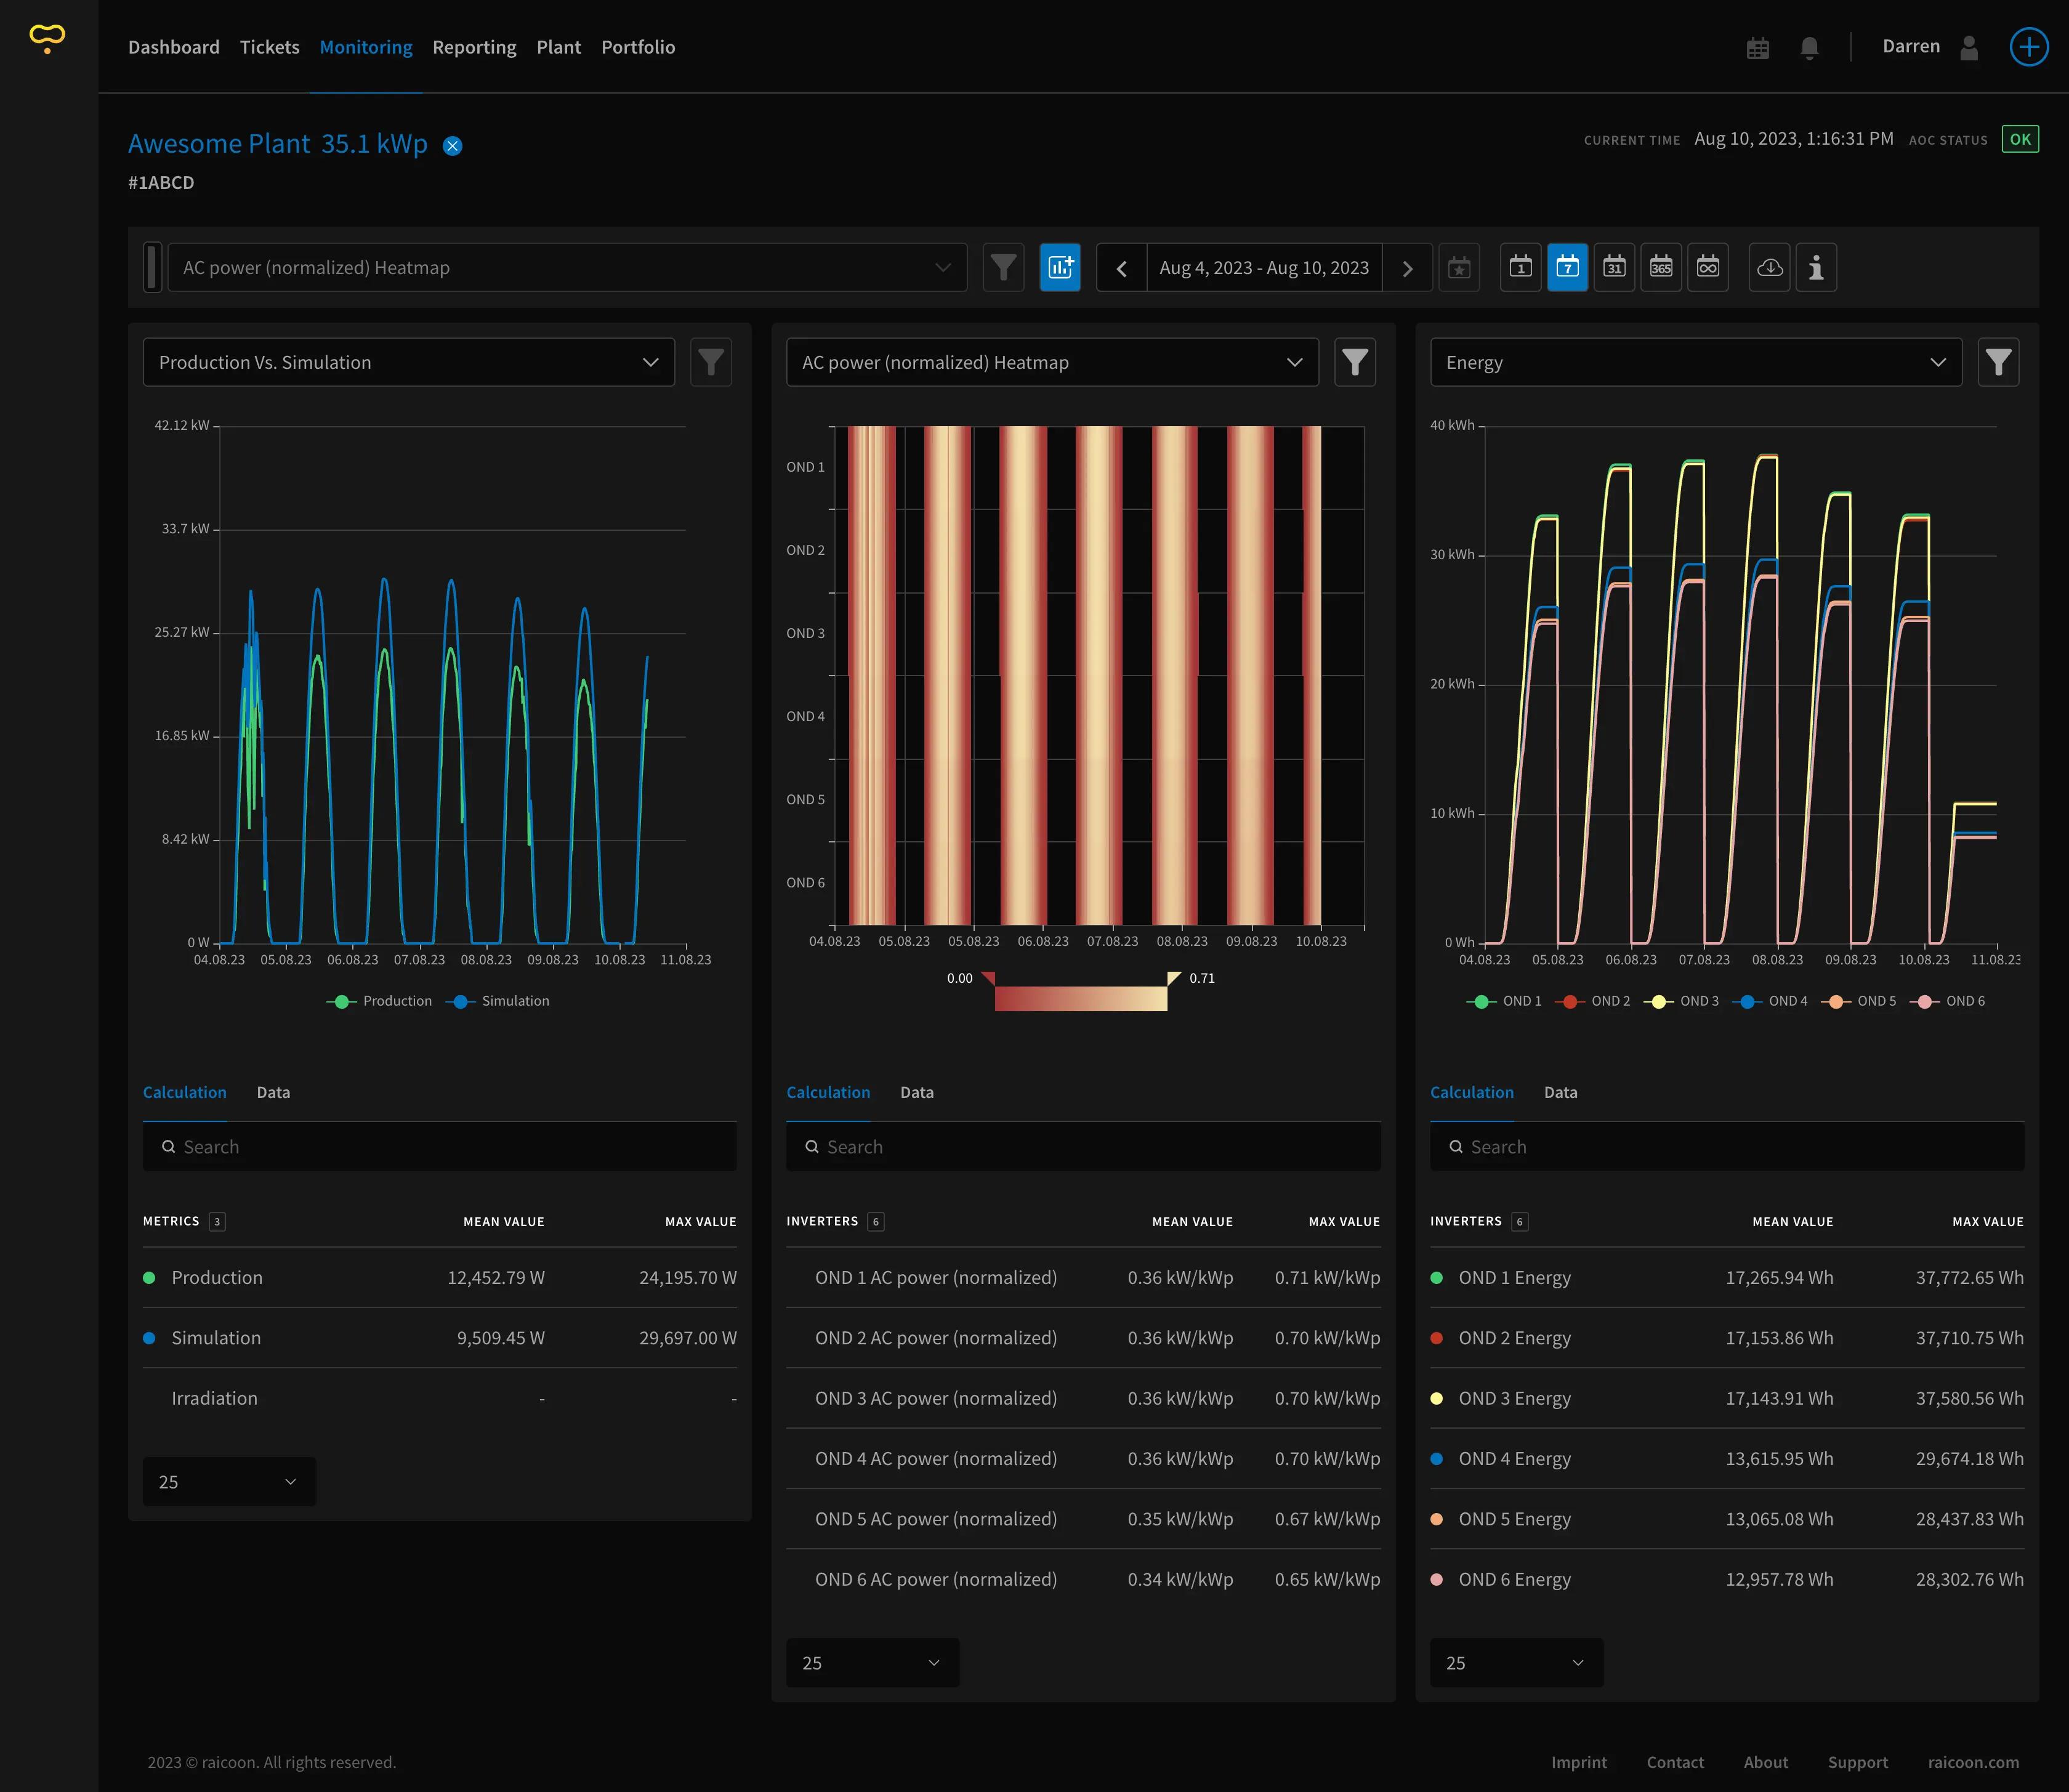Click the top toolbar filter funnel icon

click(1003, 268)
